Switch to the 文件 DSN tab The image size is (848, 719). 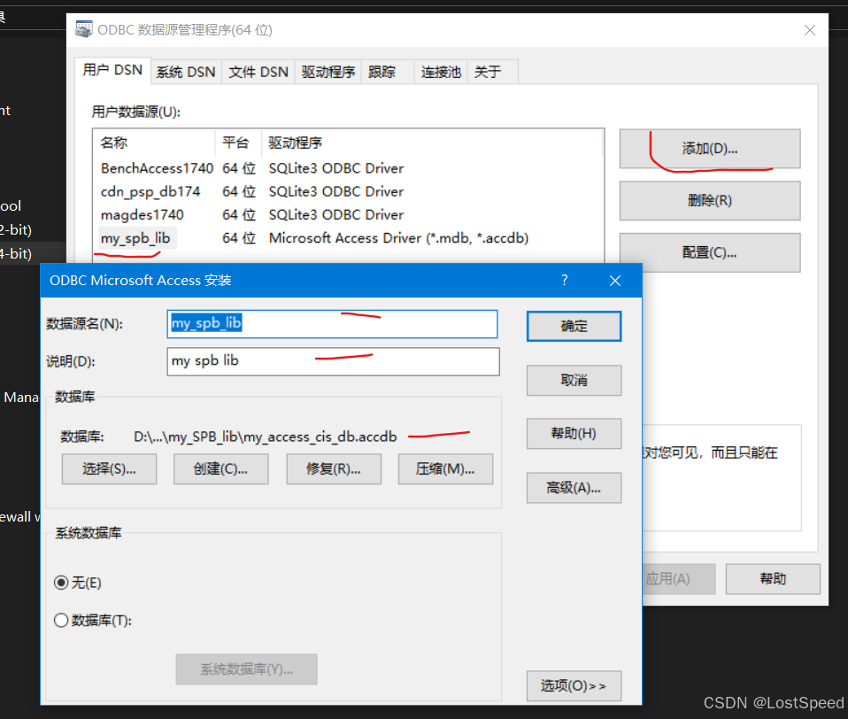(x=258, y=72)
